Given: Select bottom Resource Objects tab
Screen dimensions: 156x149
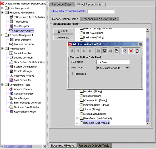Looking at the screenshot, I should click(x=62, y=146).
